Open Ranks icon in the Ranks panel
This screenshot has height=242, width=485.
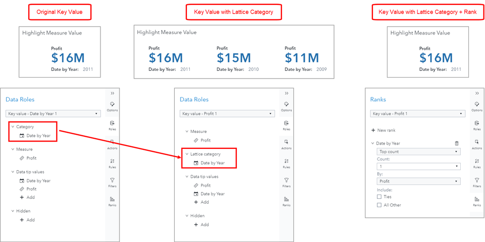(477, 201)
